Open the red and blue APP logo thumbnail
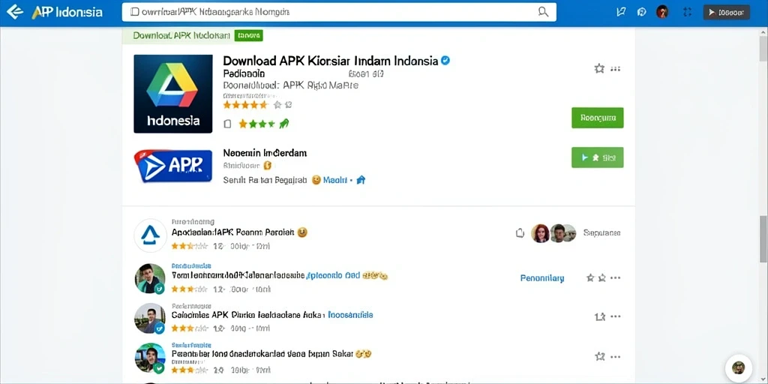The width and height of the screenshot is (768, 384). coord(173,166)
